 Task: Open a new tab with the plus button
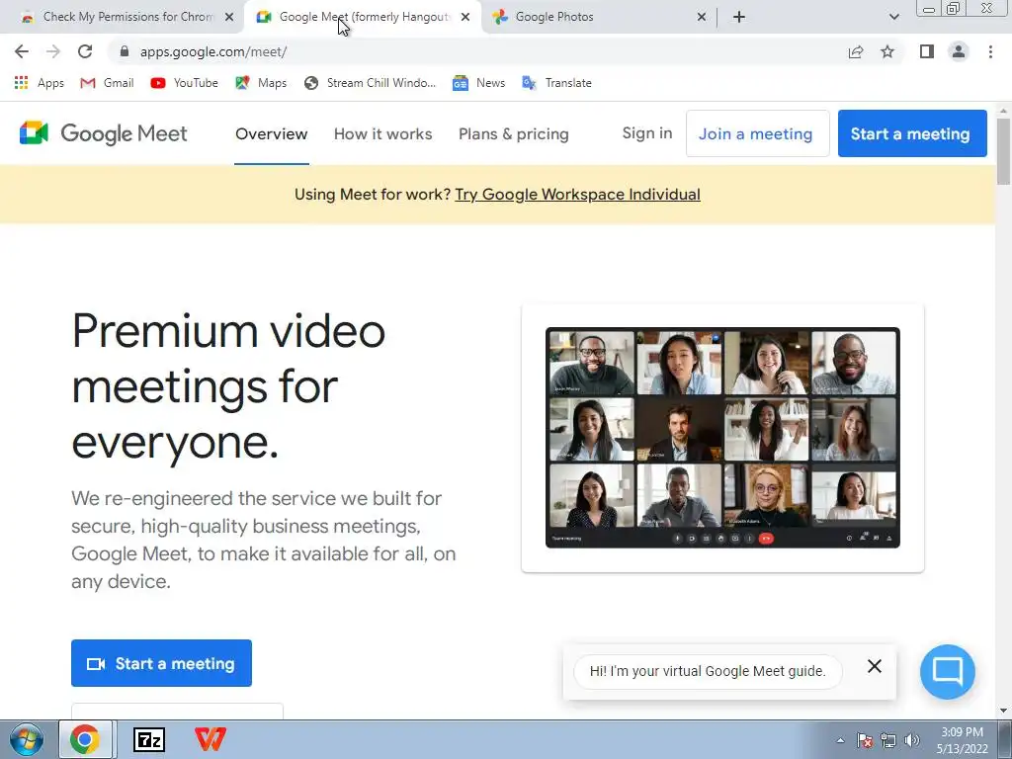click(739, 17)
